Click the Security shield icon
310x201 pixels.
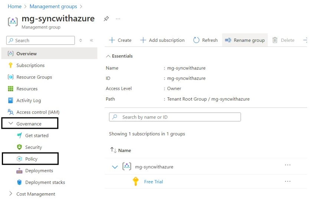[x=20, y=147]
